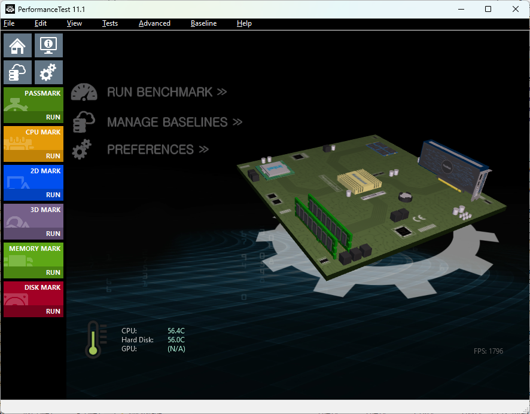The width and height of the screenshot is (530, 414).
Task: Select the 2D Mark tile
Action: click(33, 182)
